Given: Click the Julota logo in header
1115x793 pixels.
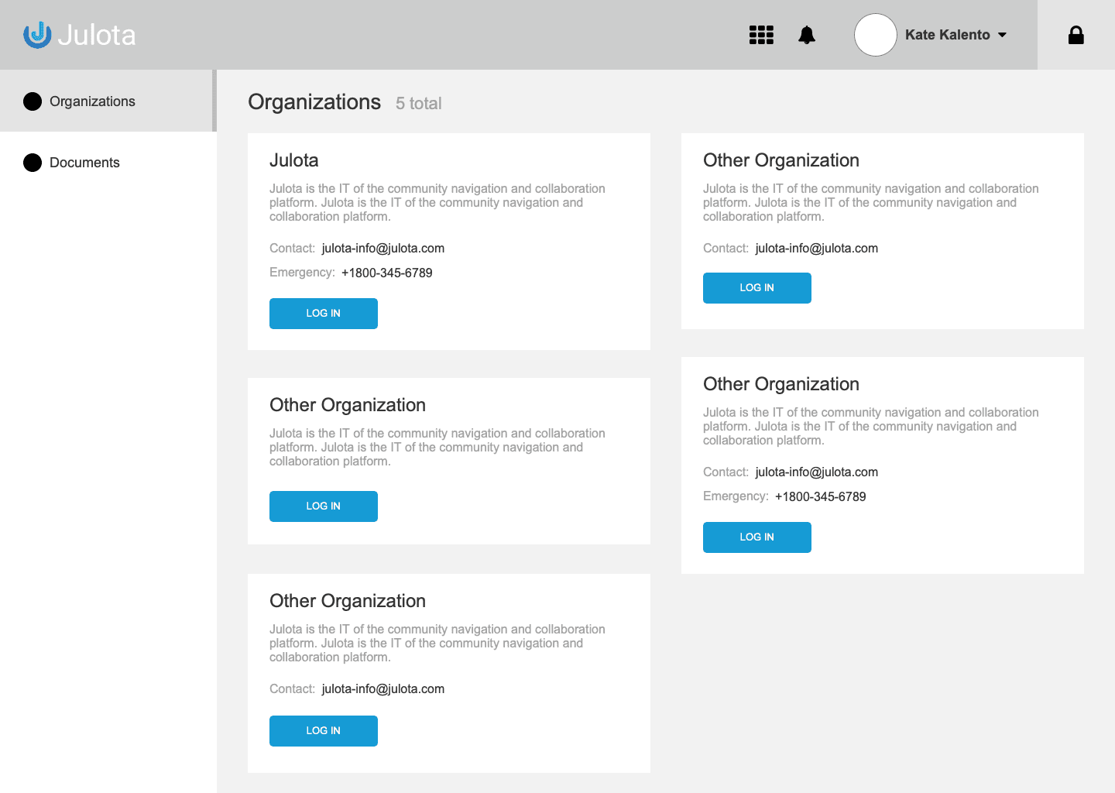Looking at the screenshot, I should (80, 35).
